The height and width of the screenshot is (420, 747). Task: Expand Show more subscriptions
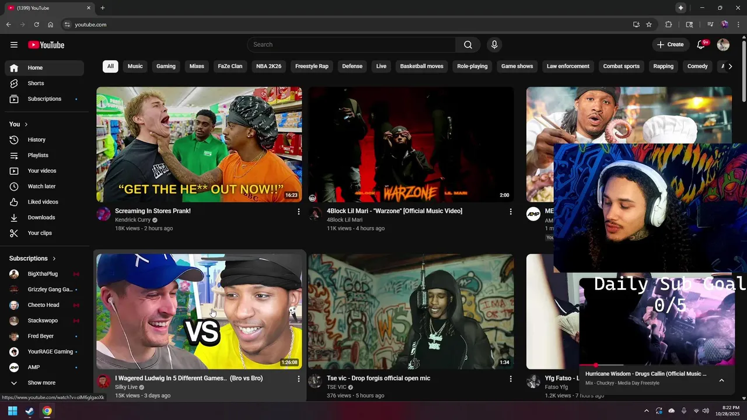point(44,383)
